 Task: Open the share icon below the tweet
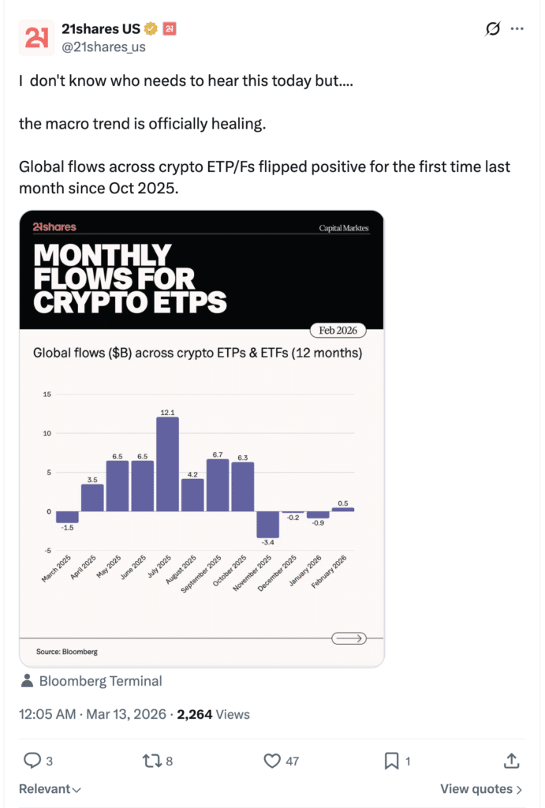coord(511,760)
